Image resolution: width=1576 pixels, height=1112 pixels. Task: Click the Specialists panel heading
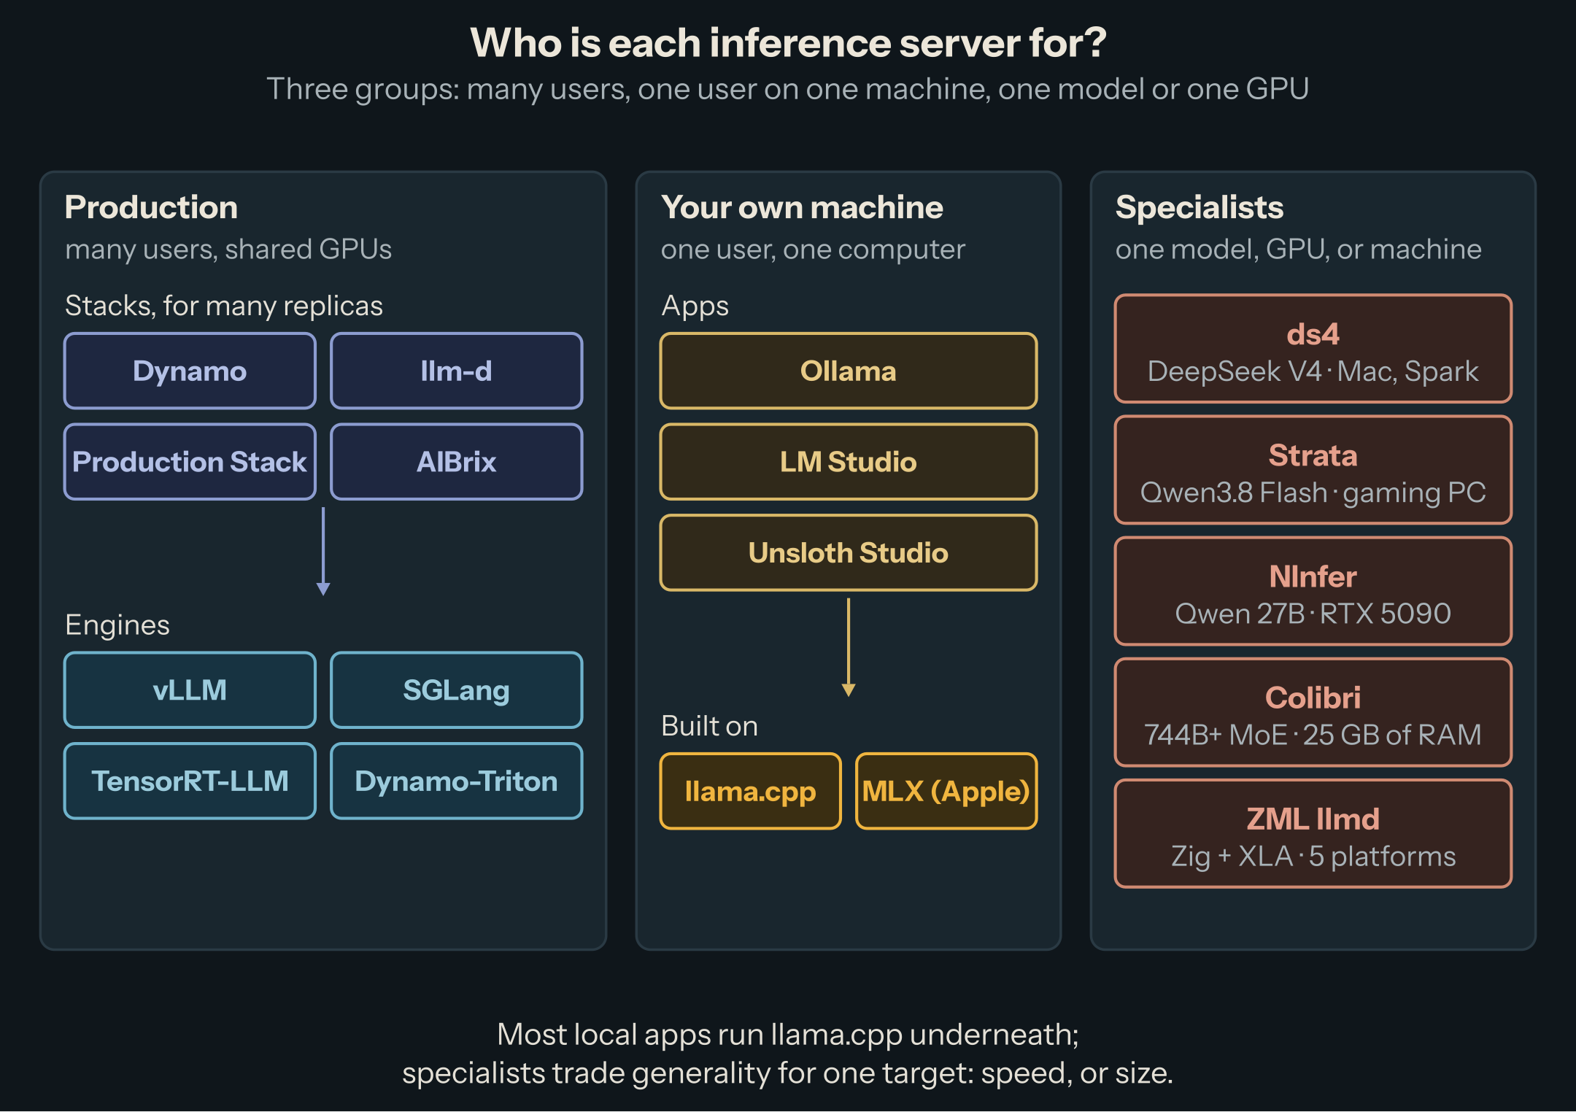pyautogui.click(x=1200, y=207)
